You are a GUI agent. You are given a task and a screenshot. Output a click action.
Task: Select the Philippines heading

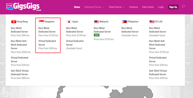tap(133, 22)
